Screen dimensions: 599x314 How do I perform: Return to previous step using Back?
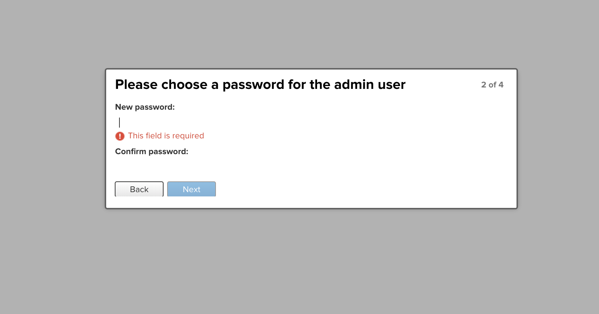click(139, 189)
